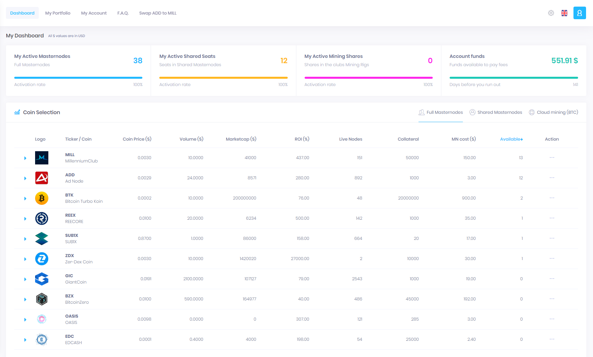Click the BTK Bitcoin Turbo Koin logo

click(x=41, y=198)
